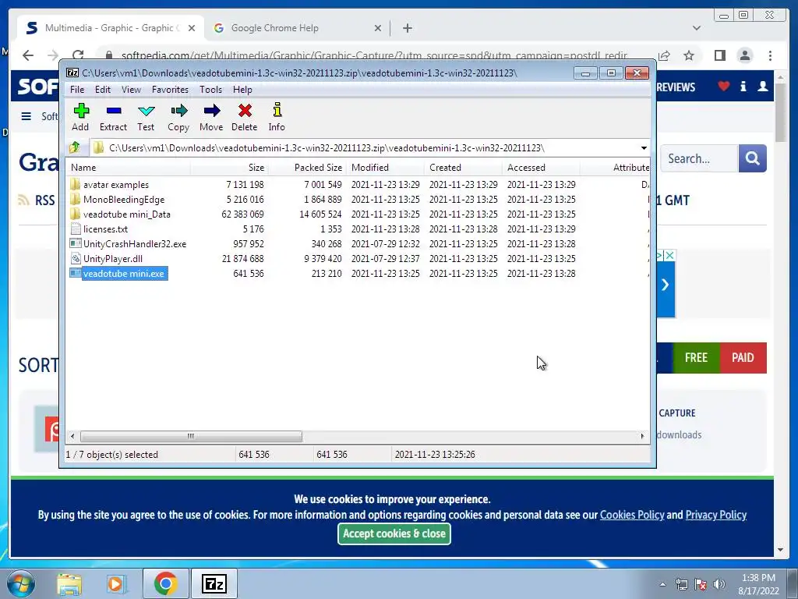Expand the 7-Zip address path dropdown

644,148
